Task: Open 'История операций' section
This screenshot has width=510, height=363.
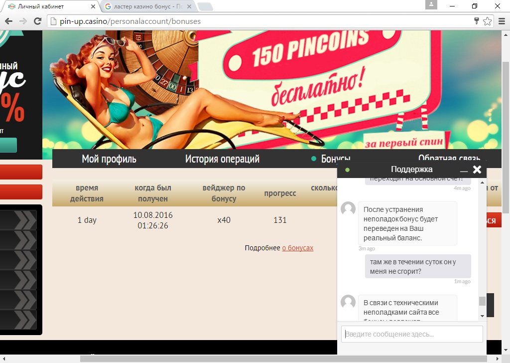Action: tap(222, 159)
